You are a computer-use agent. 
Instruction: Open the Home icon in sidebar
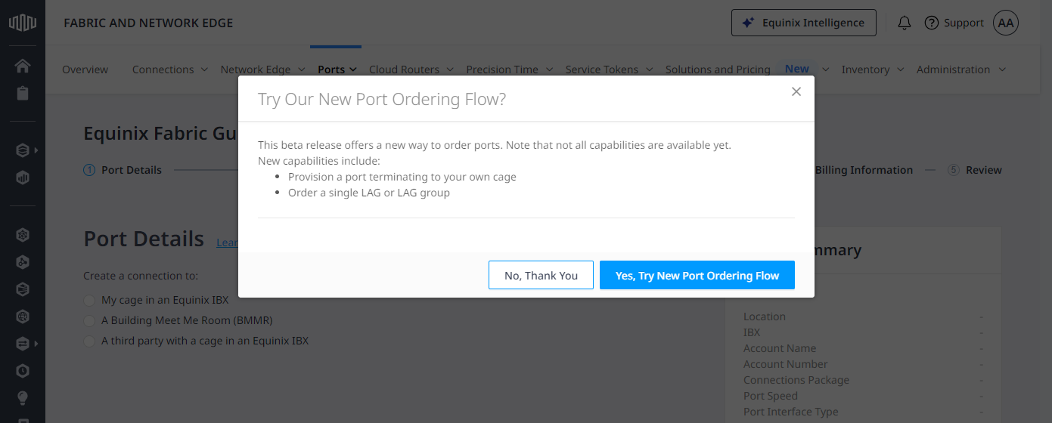tap(23, 66)
